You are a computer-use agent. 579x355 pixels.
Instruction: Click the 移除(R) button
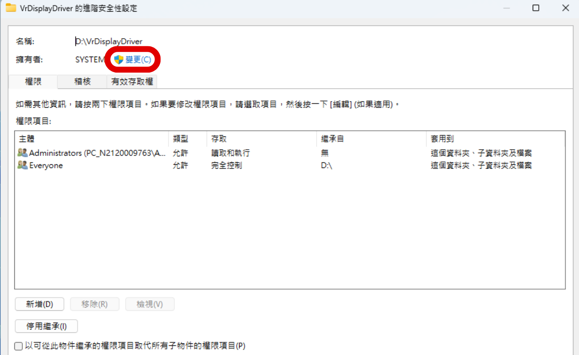tap(95, 304)
